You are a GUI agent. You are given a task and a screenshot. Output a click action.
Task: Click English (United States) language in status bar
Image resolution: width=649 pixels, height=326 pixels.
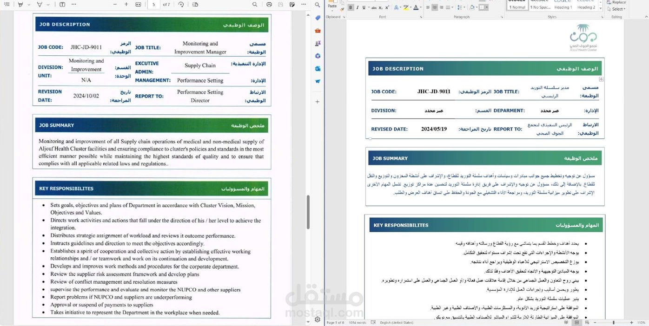coord(397,322)
